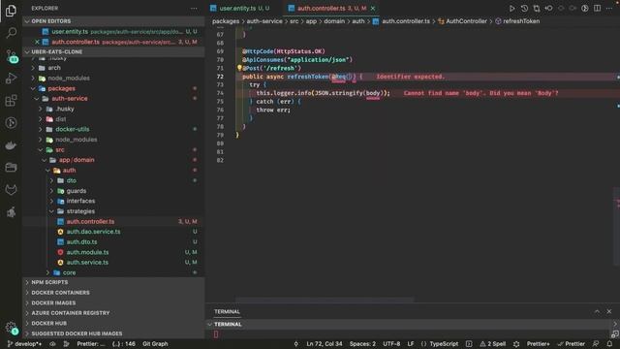Close the terminal panel
620x349 pixels.
609,312
